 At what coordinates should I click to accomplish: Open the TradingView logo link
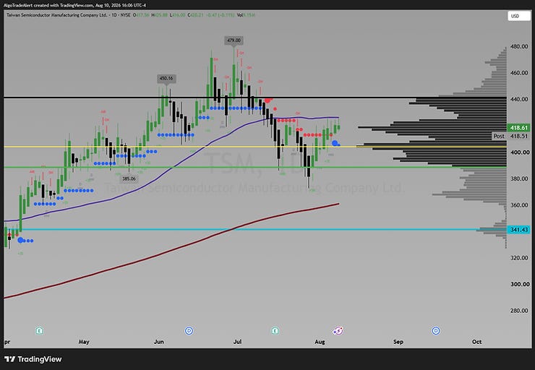(x=33, y=359)
